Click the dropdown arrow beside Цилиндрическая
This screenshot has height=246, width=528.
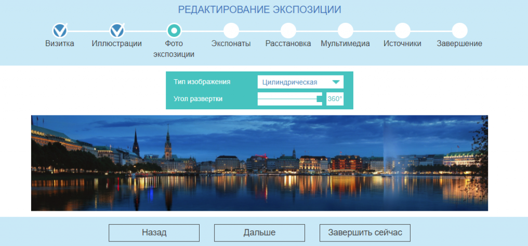336,82
